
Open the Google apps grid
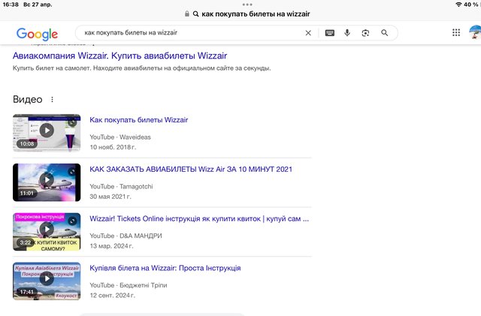coord(456,32)
